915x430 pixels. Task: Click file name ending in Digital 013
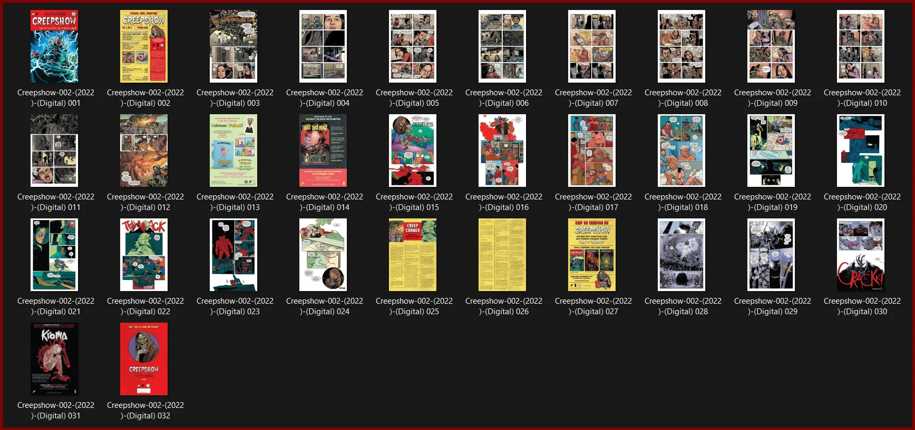click(235, 202)
